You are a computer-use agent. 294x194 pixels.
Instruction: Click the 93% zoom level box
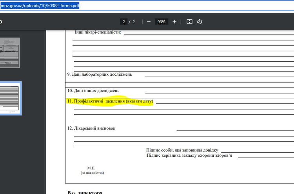[161, 22]
